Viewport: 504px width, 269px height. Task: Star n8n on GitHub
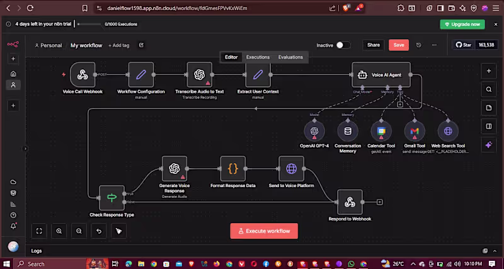click(x=464, y=45)
